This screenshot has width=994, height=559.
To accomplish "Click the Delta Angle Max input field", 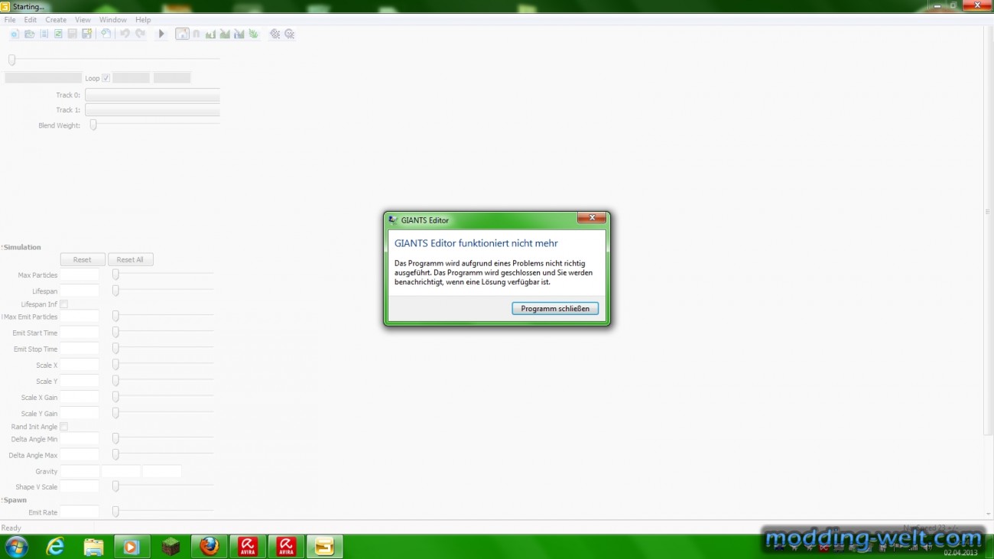I will tap(80, 455).
